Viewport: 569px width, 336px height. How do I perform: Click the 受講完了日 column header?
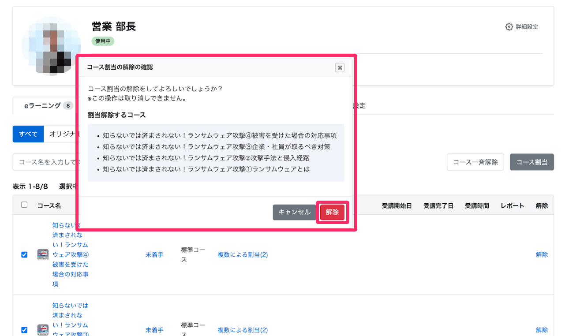[x=438, y=205]
